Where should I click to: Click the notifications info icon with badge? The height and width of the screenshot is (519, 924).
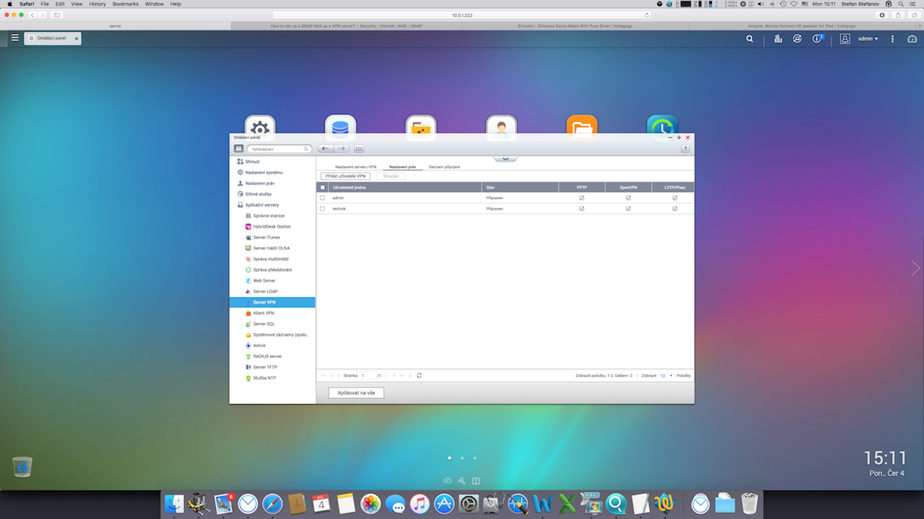pyautogui.click(x=817, y=39)
